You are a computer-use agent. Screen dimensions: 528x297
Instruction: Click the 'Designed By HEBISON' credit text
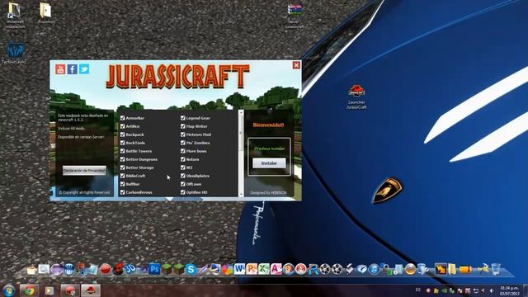[268, 193]
